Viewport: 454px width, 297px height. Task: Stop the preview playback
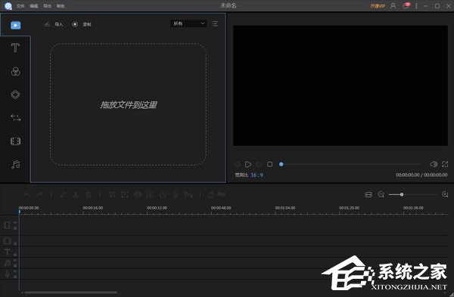coord(270,164)
